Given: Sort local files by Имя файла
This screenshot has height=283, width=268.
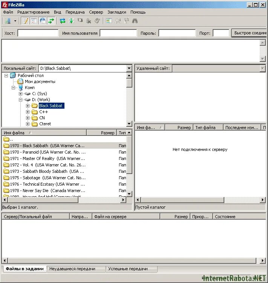Looking at the screenshot, I should 44,133.
